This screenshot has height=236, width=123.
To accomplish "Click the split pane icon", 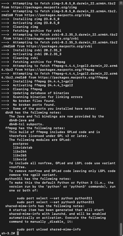I will [x=121, y=3].
